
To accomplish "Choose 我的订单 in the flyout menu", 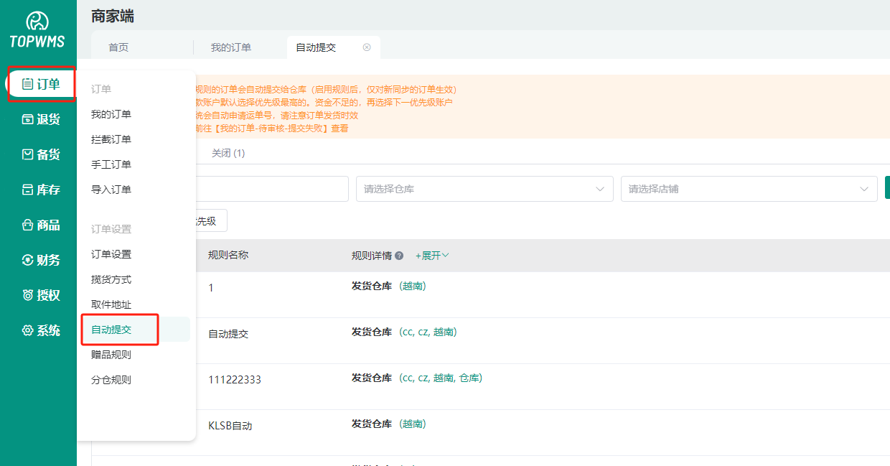I will [111, 114].
